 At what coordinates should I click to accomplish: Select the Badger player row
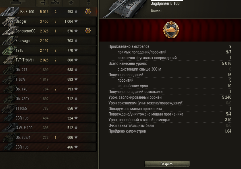[x=48, y=21]
